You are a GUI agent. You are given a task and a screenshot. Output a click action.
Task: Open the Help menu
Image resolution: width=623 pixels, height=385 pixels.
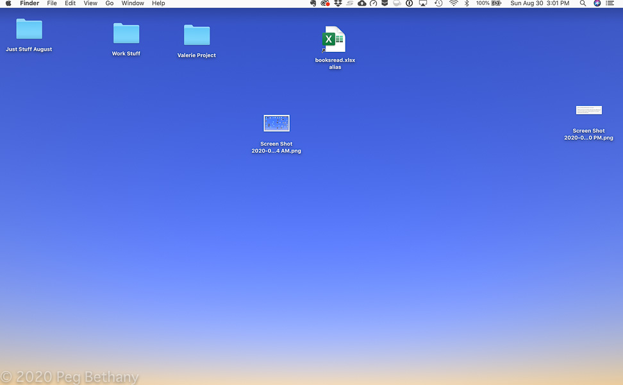(x=158, y=3)
